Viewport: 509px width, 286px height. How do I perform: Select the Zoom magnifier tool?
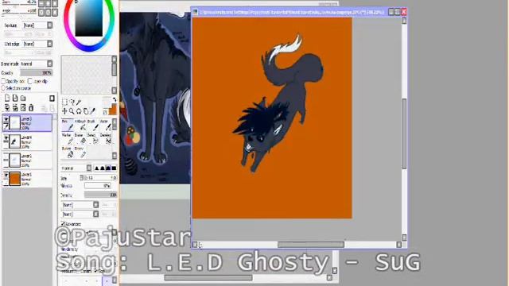click(x=72, y=111)
